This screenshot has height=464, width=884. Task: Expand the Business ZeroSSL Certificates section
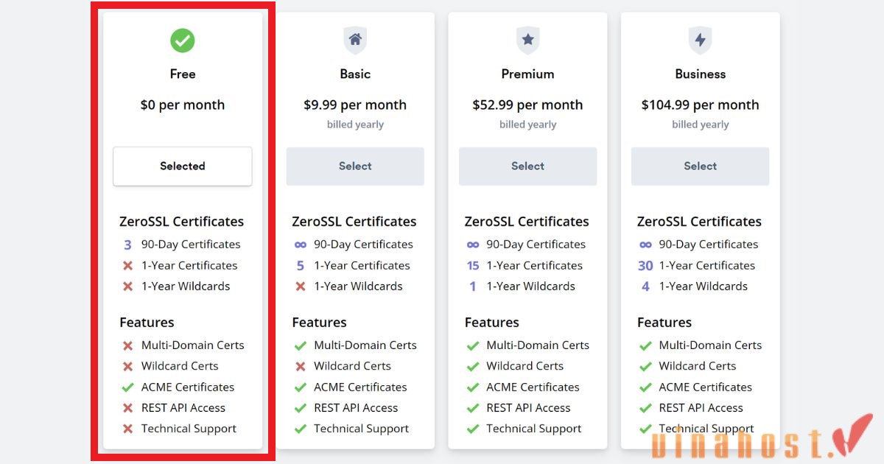tap(700, 221)
